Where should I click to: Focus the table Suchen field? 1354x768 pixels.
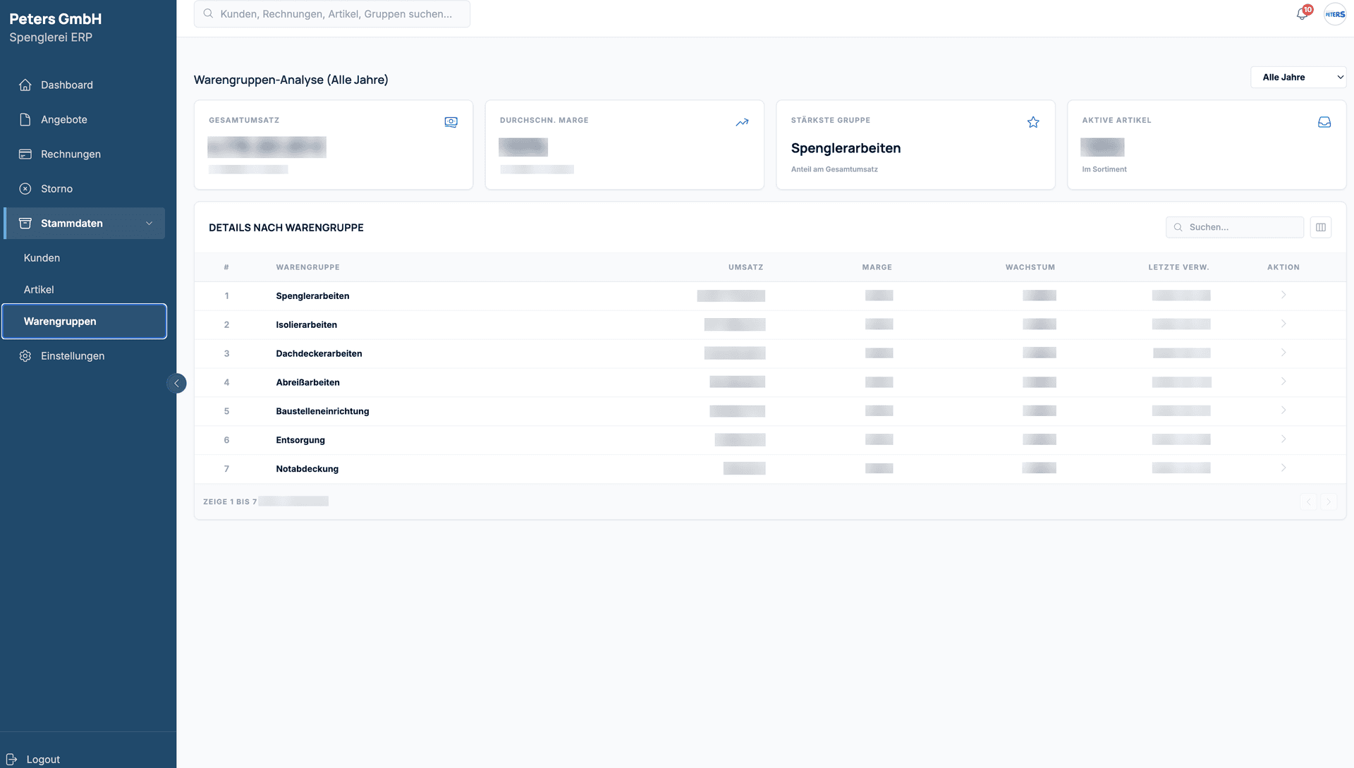1235,227
